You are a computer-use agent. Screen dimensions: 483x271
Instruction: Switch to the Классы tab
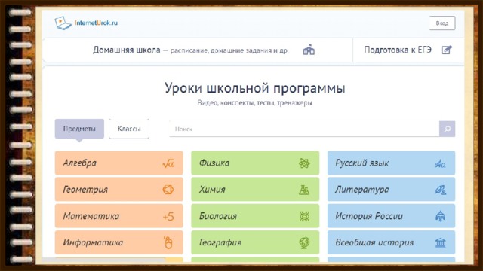point(129,129)
